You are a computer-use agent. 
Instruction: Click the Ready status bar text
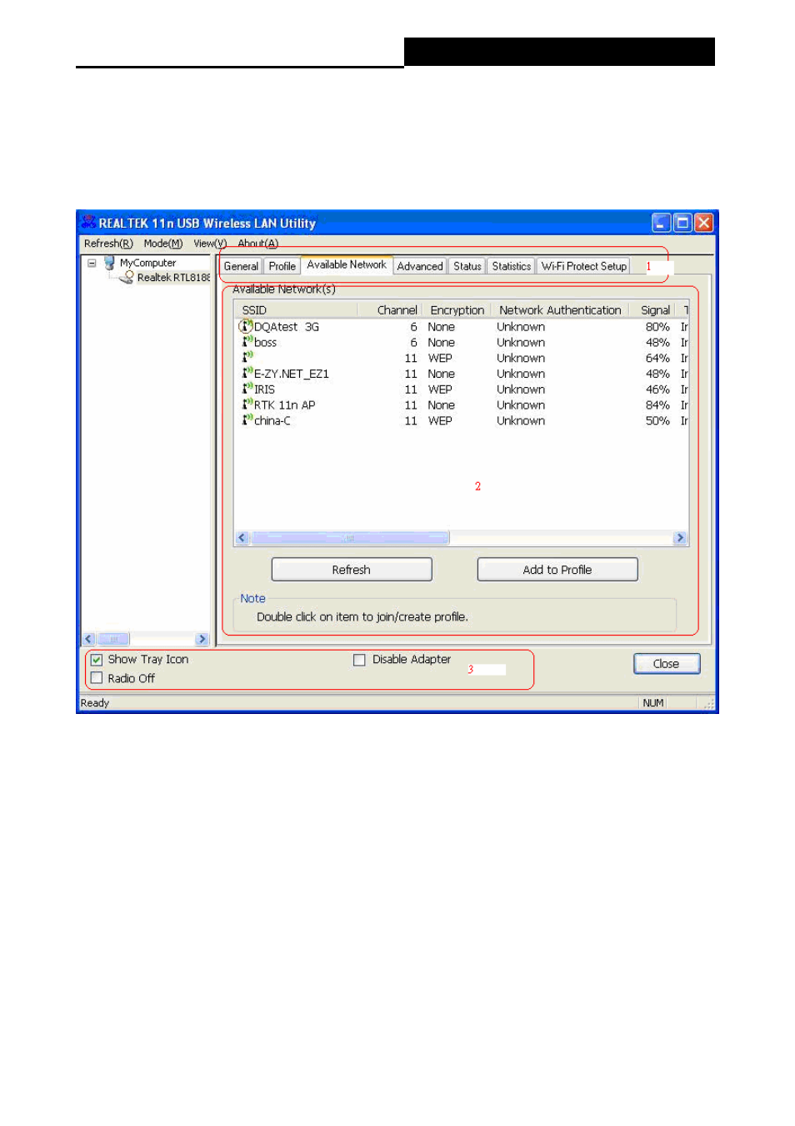click(x=95, y=703)
